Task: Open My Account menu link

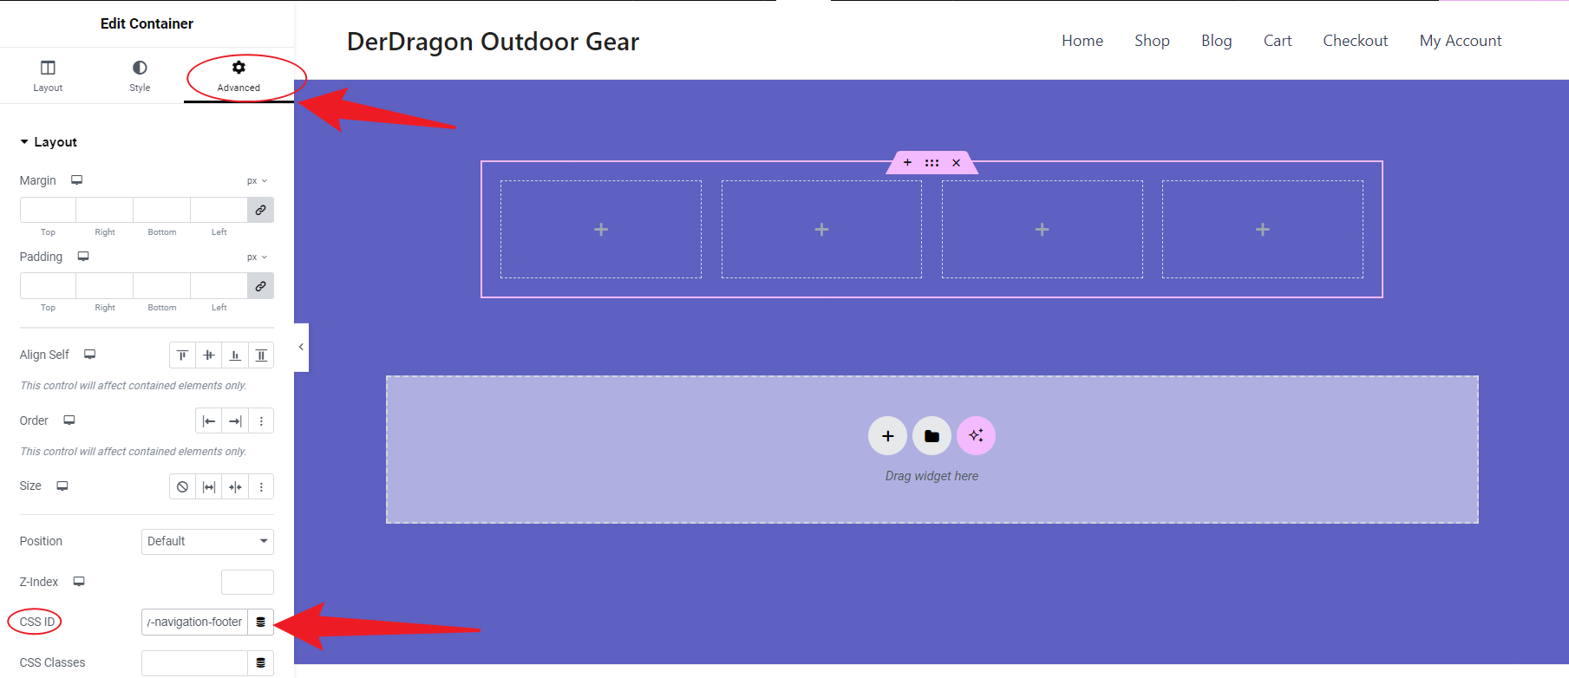Action: (x=1461, y=41)
